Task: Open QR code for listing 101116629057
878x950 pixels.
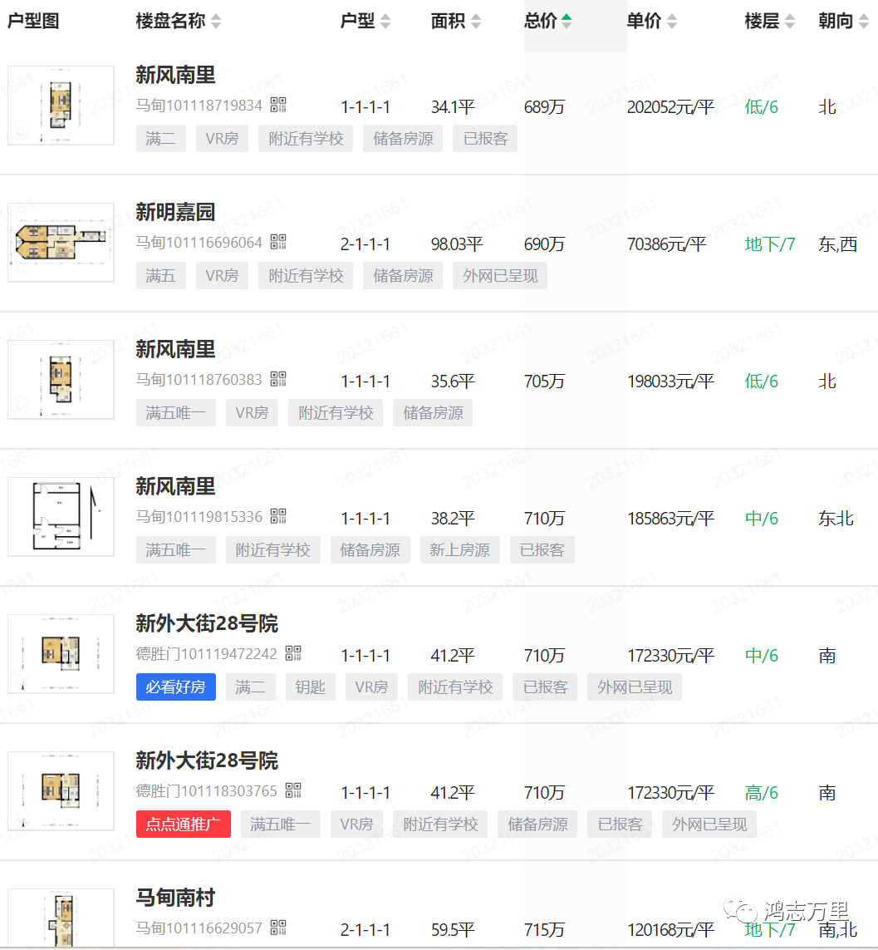Action: pos(278,928)
